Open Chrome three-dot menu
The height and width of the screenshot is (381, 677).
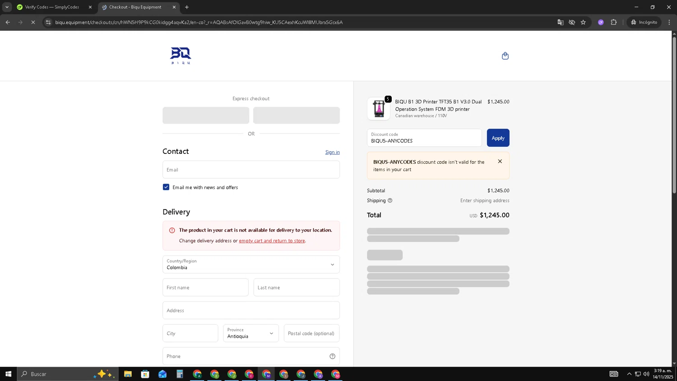(669, 22)
